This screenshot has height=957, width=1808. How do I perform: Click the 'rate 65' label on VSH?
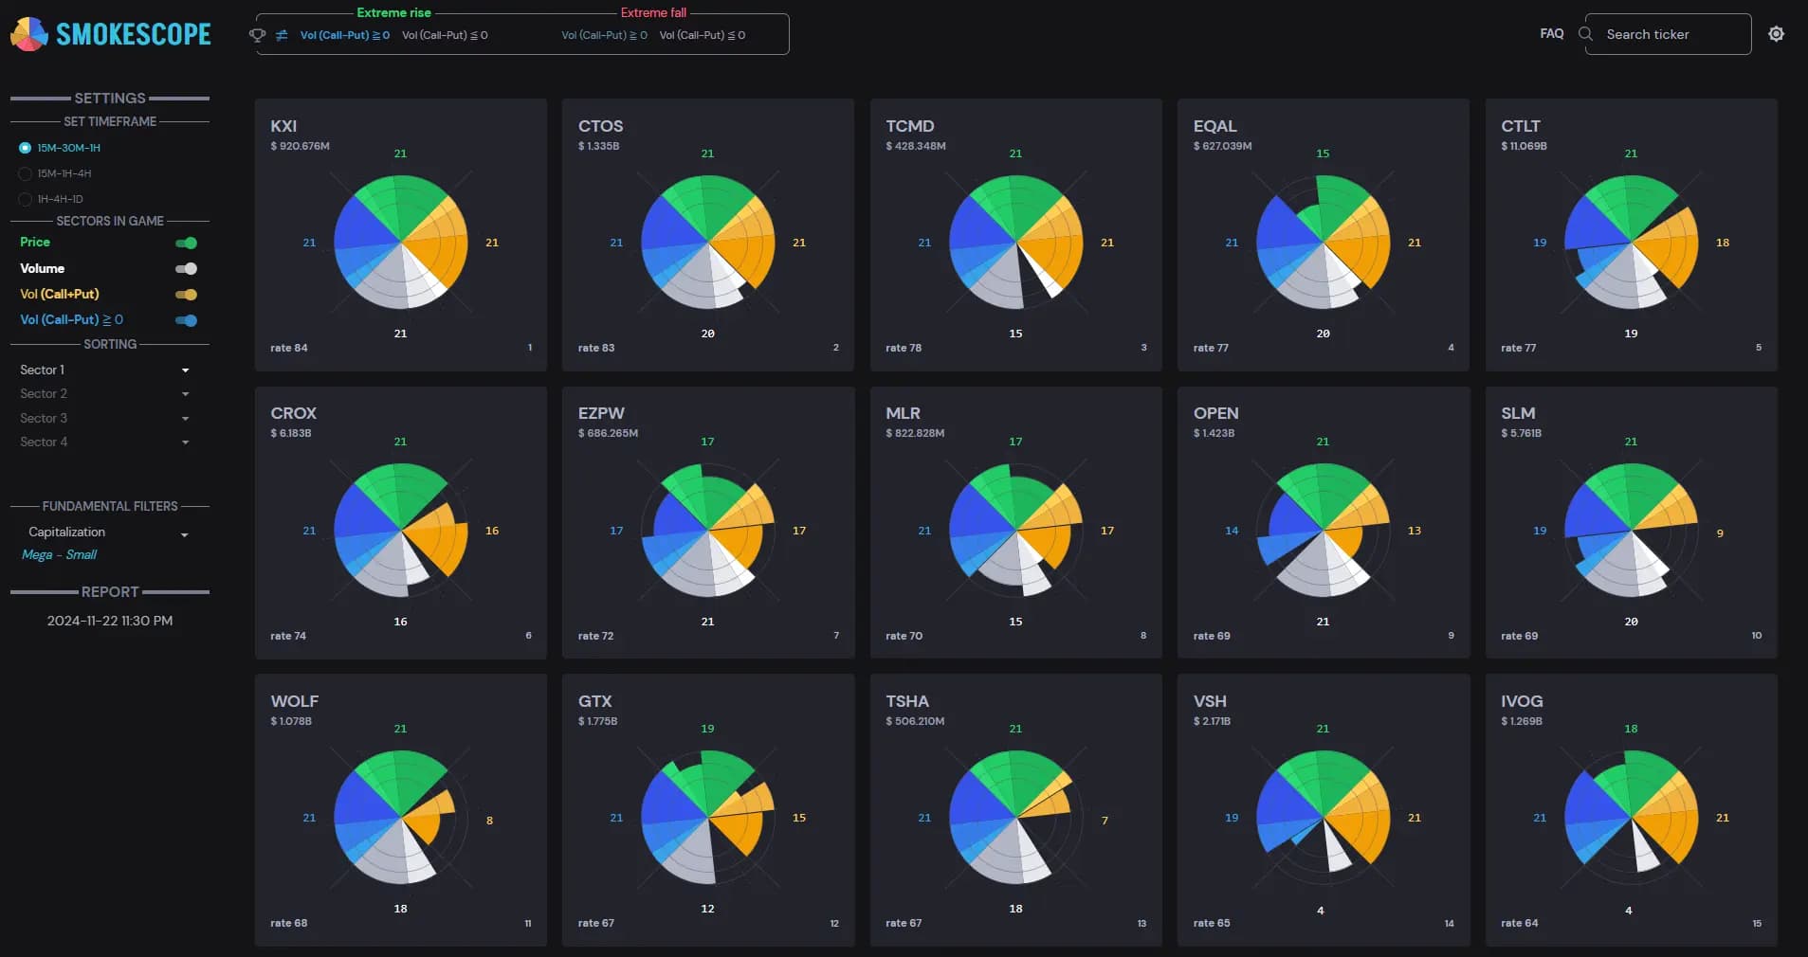[x=1212, y=923]
